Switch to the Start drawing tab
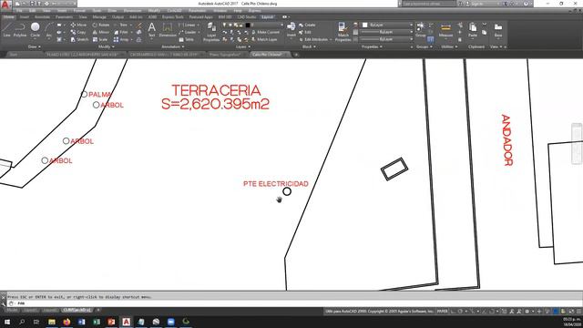The width and height of the screenshot is (583, 328). coord(14,55)
